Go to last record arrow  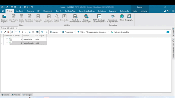26,32
